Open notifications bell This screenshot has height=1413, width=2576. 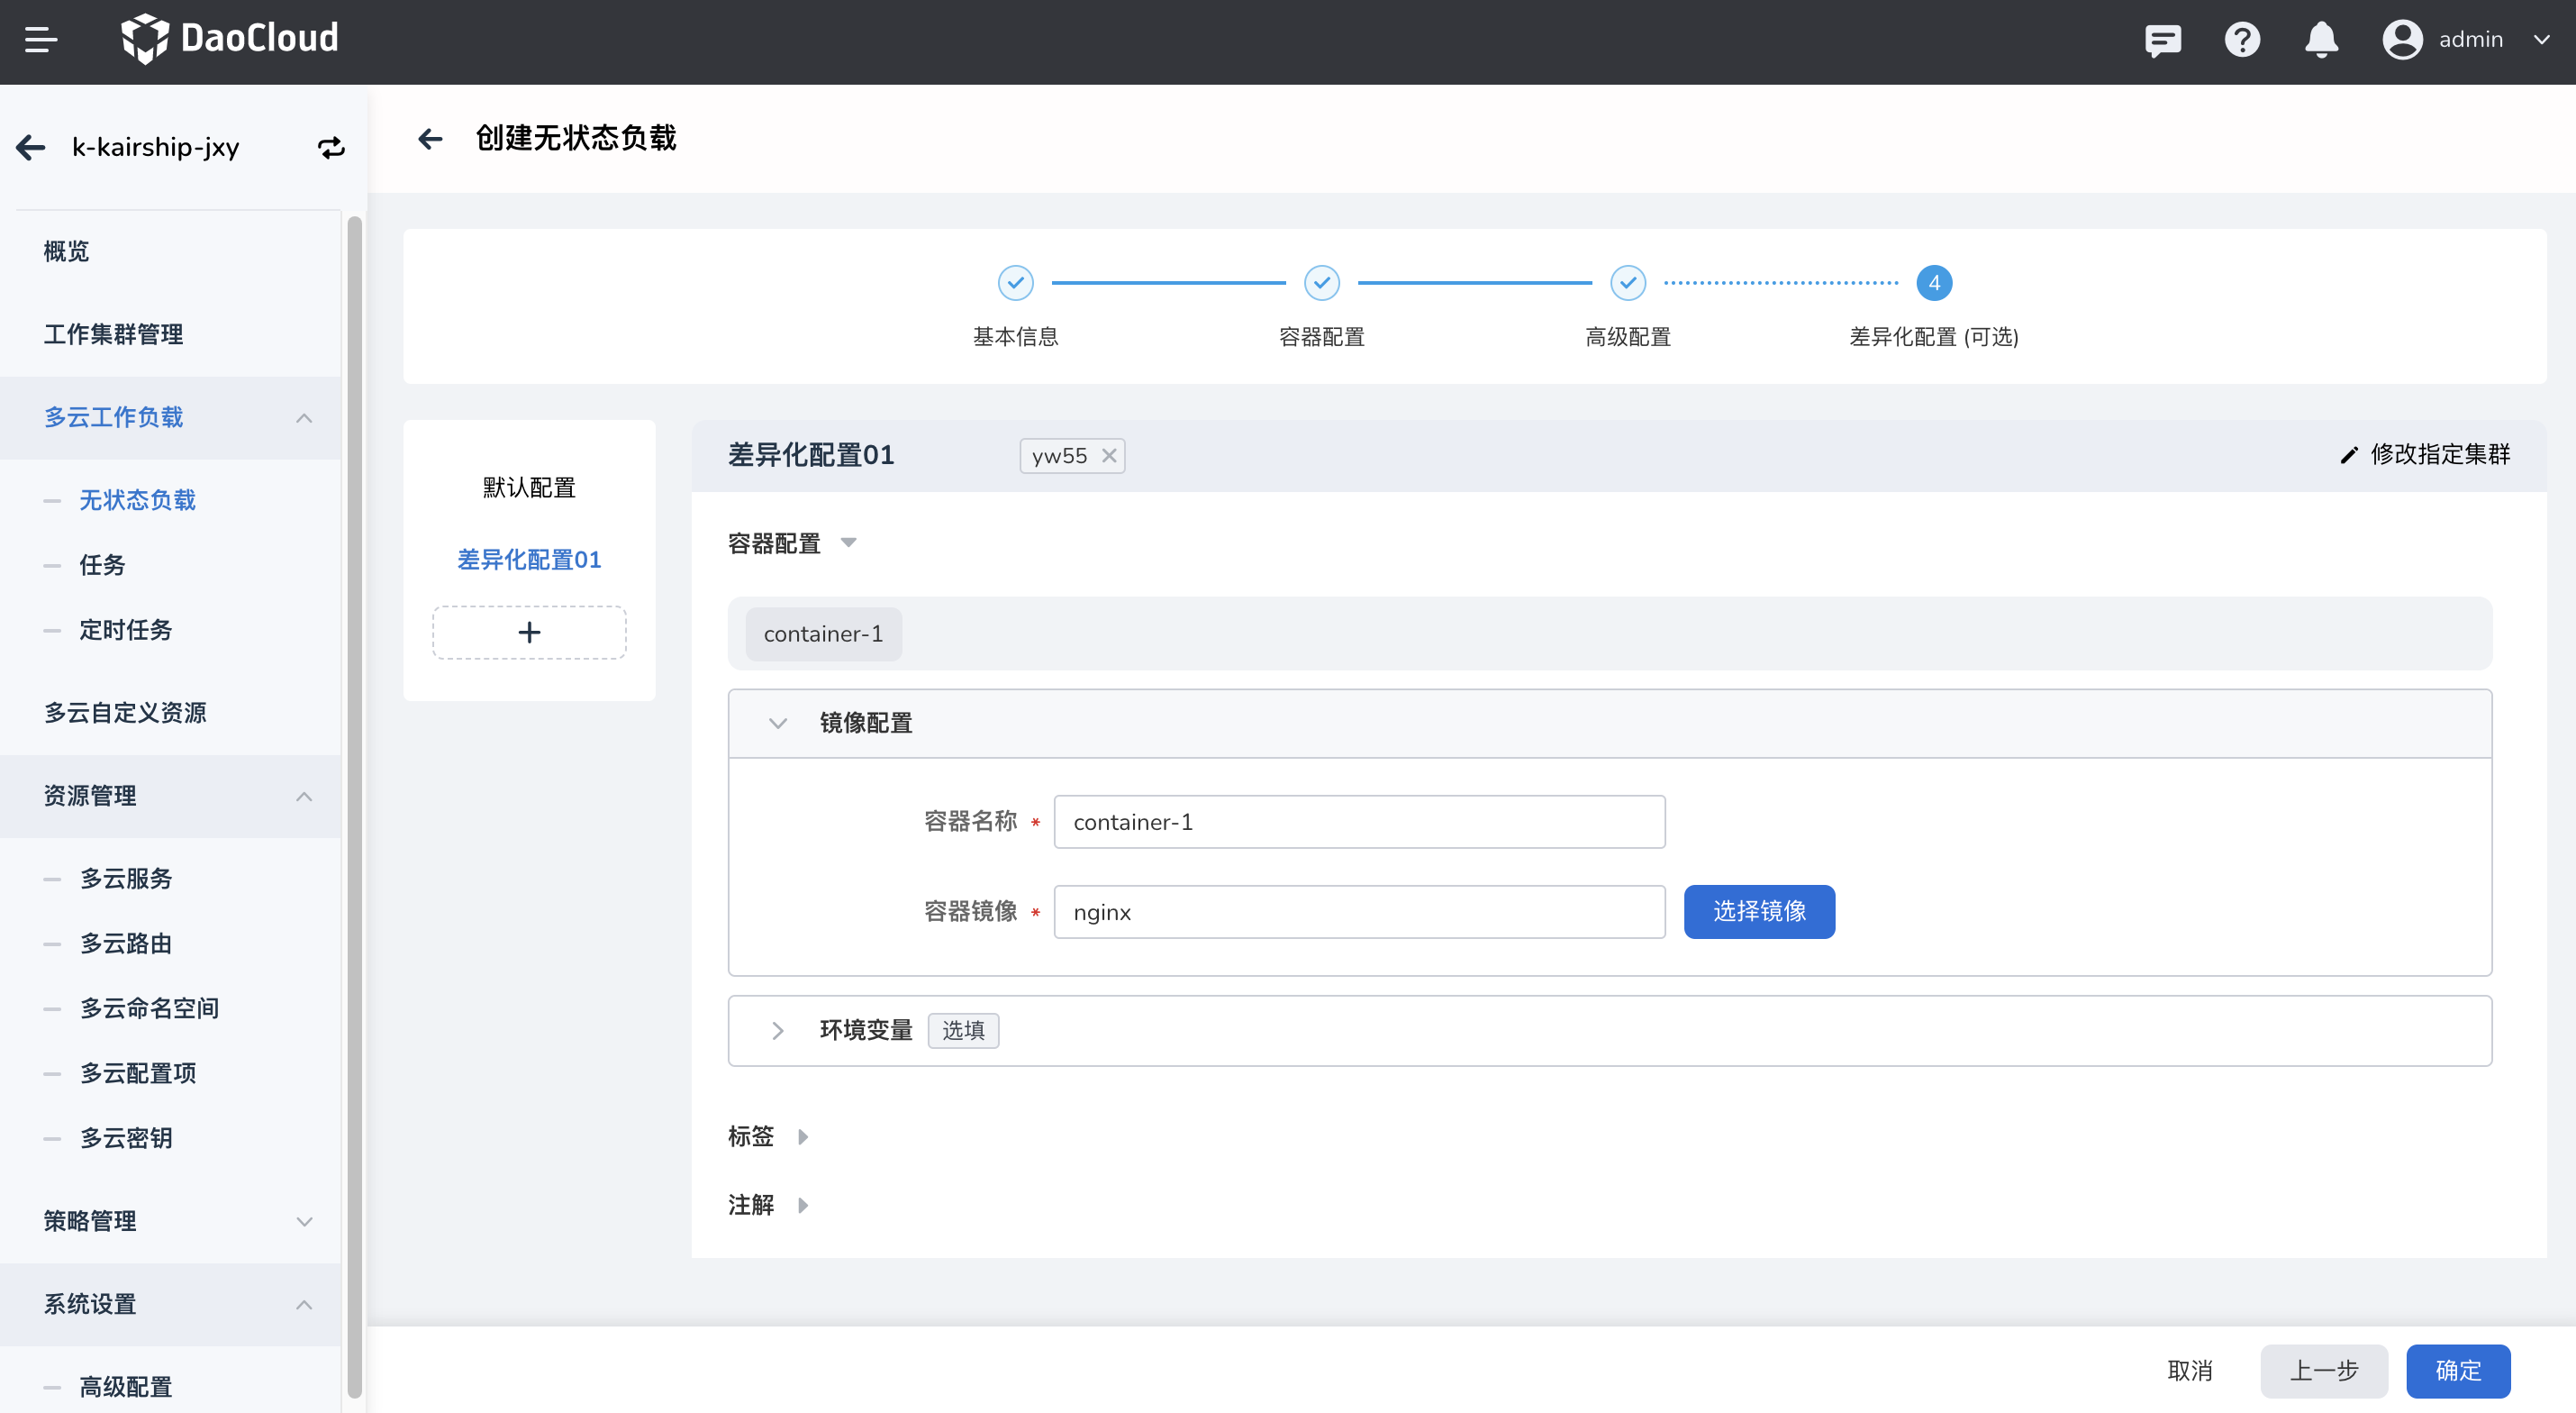2321,40
